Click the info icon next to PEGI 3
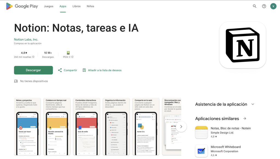The image size is (280, 159). [72, 57]
